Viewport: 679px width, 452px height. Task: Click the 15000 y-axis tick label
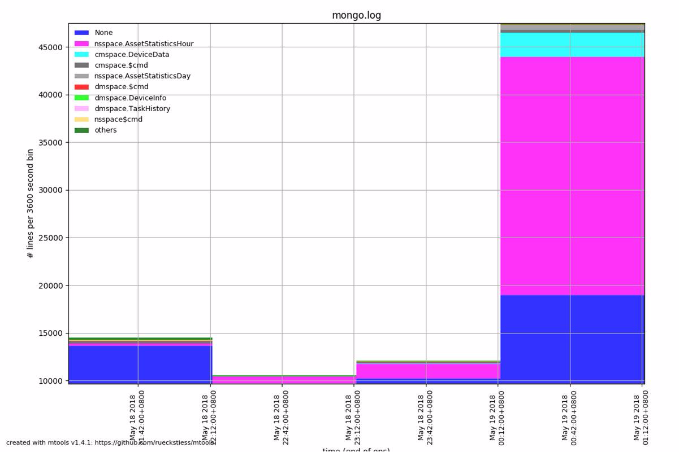(x=50, y=333)
